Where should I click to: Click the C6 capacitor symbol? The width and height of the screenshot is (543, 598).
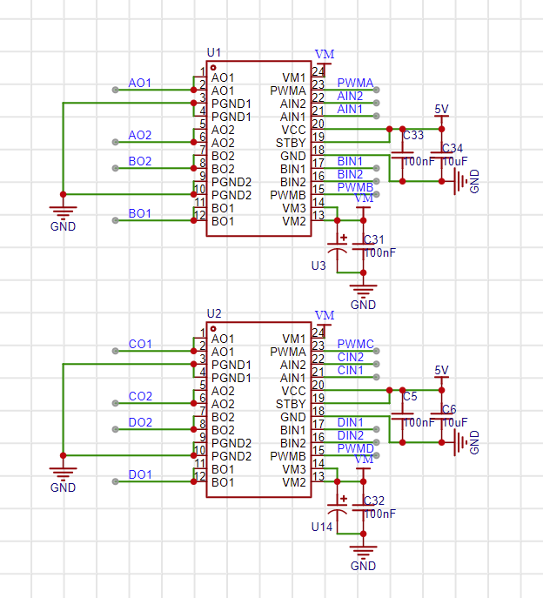click(441, 416)
